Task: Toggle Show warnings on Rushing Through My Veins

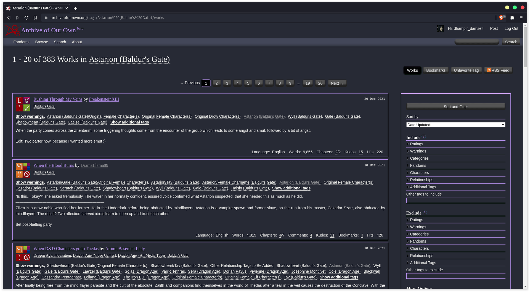Action: tap(29, 116)
